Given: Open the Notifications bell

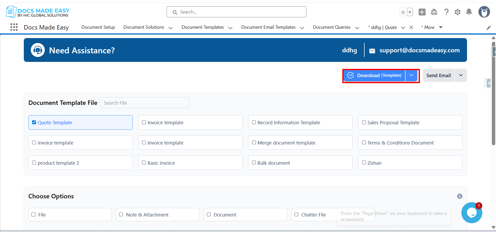Looking at the screenshot, I should click(x=469, y=12).
